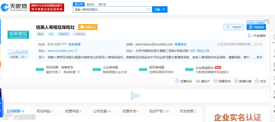This screenshot has width=275, height=122.
Task: Click the 我要认证 badge button
Action: (x=88, y=27)
